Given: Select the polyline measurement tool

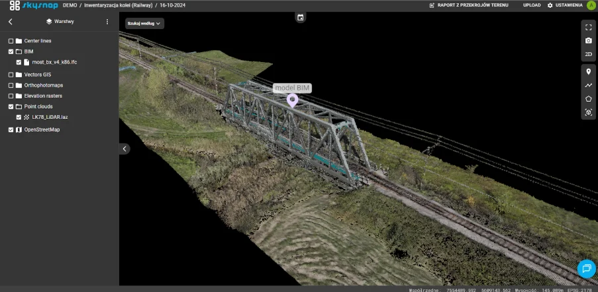Looking at the screenshot, I should [588, 85].
